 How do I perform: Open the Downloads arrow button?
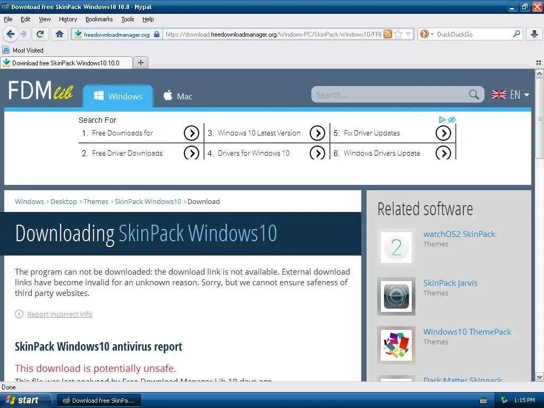tap(534, 34)
